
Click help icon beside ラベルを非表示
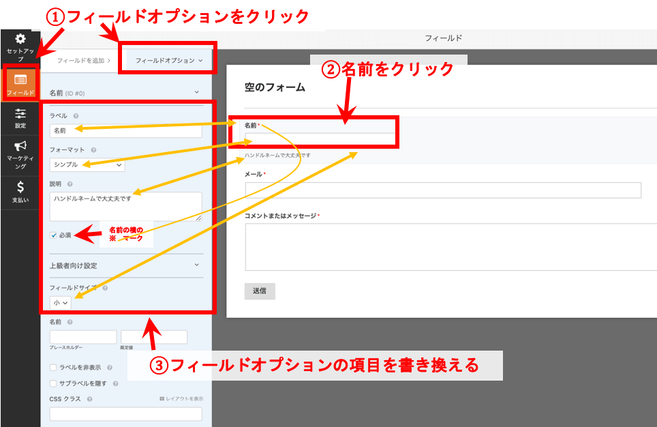(109, 368)
